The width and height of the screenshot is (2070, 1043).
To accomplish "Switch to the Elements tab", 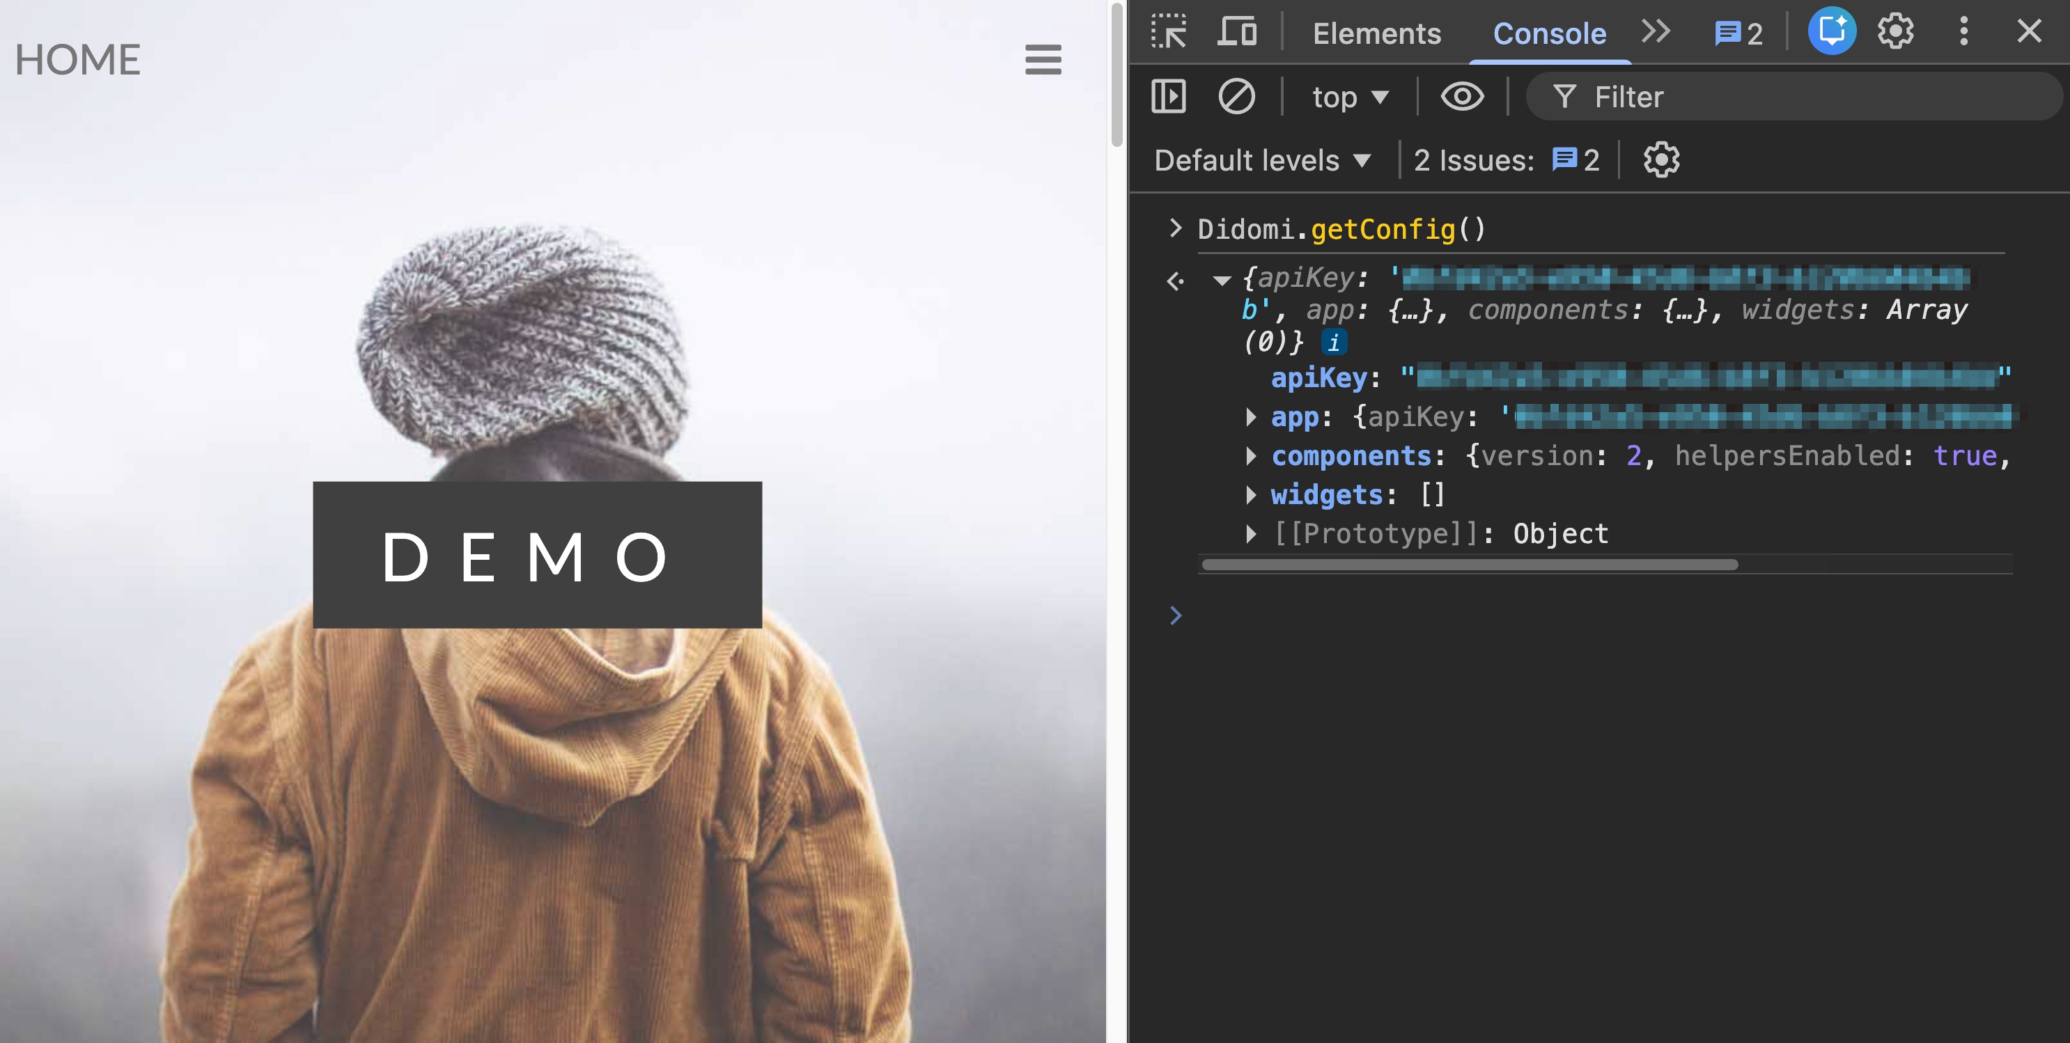I will click(x=1376, y=33).
